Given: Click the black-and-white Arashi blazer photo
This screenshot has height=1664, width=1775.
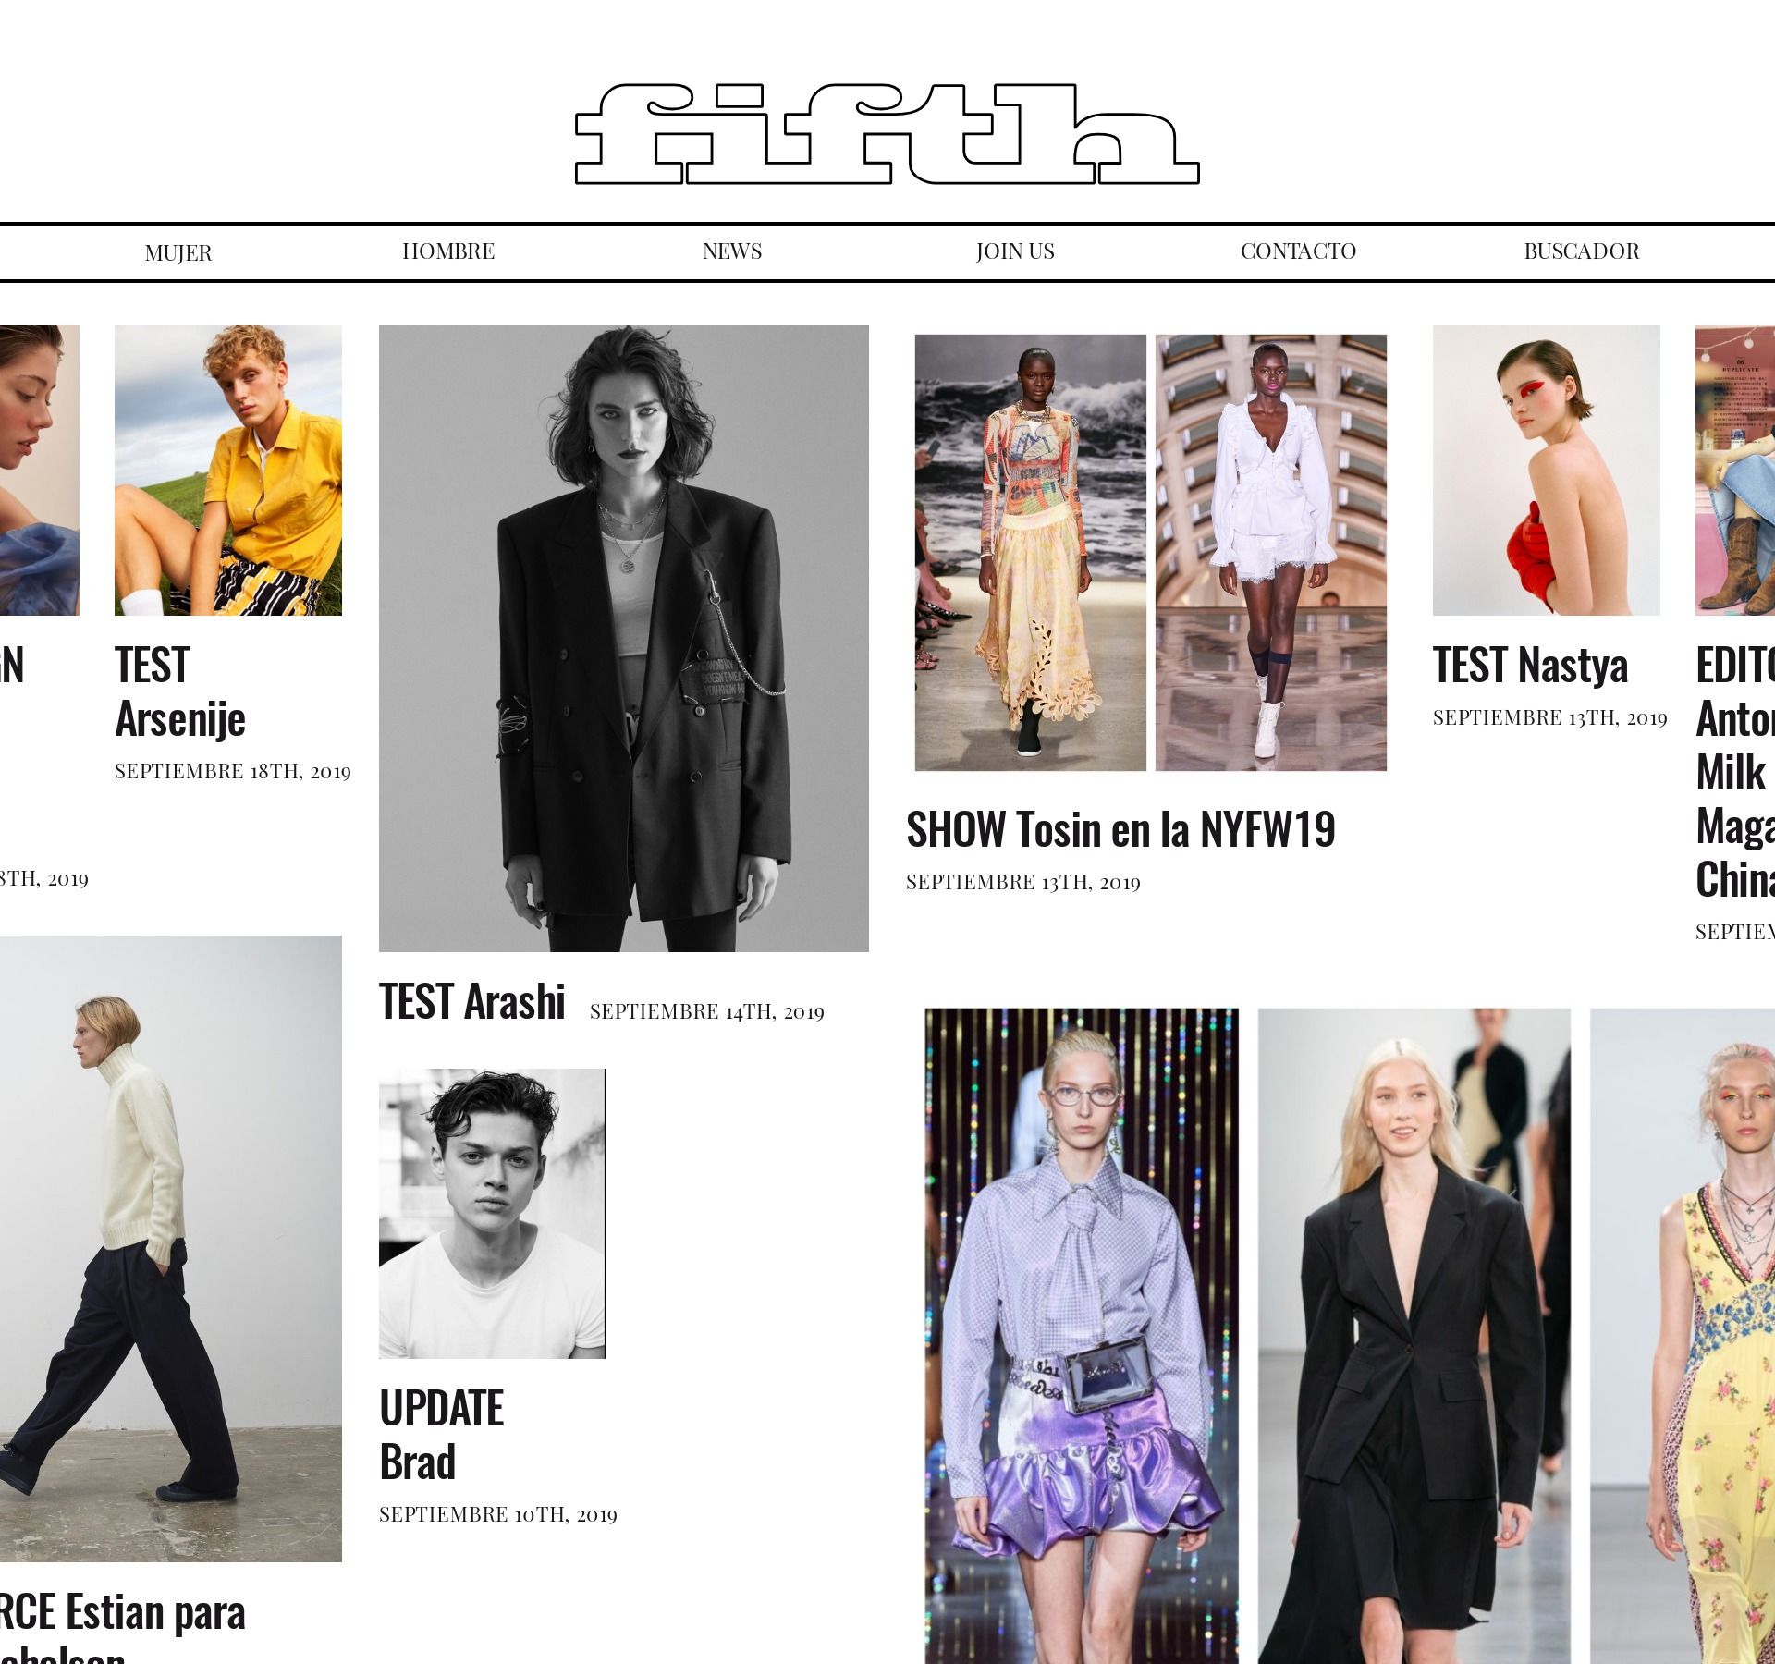Looking at the screenshot, I should pyautogui.click(x=624, y=639).
